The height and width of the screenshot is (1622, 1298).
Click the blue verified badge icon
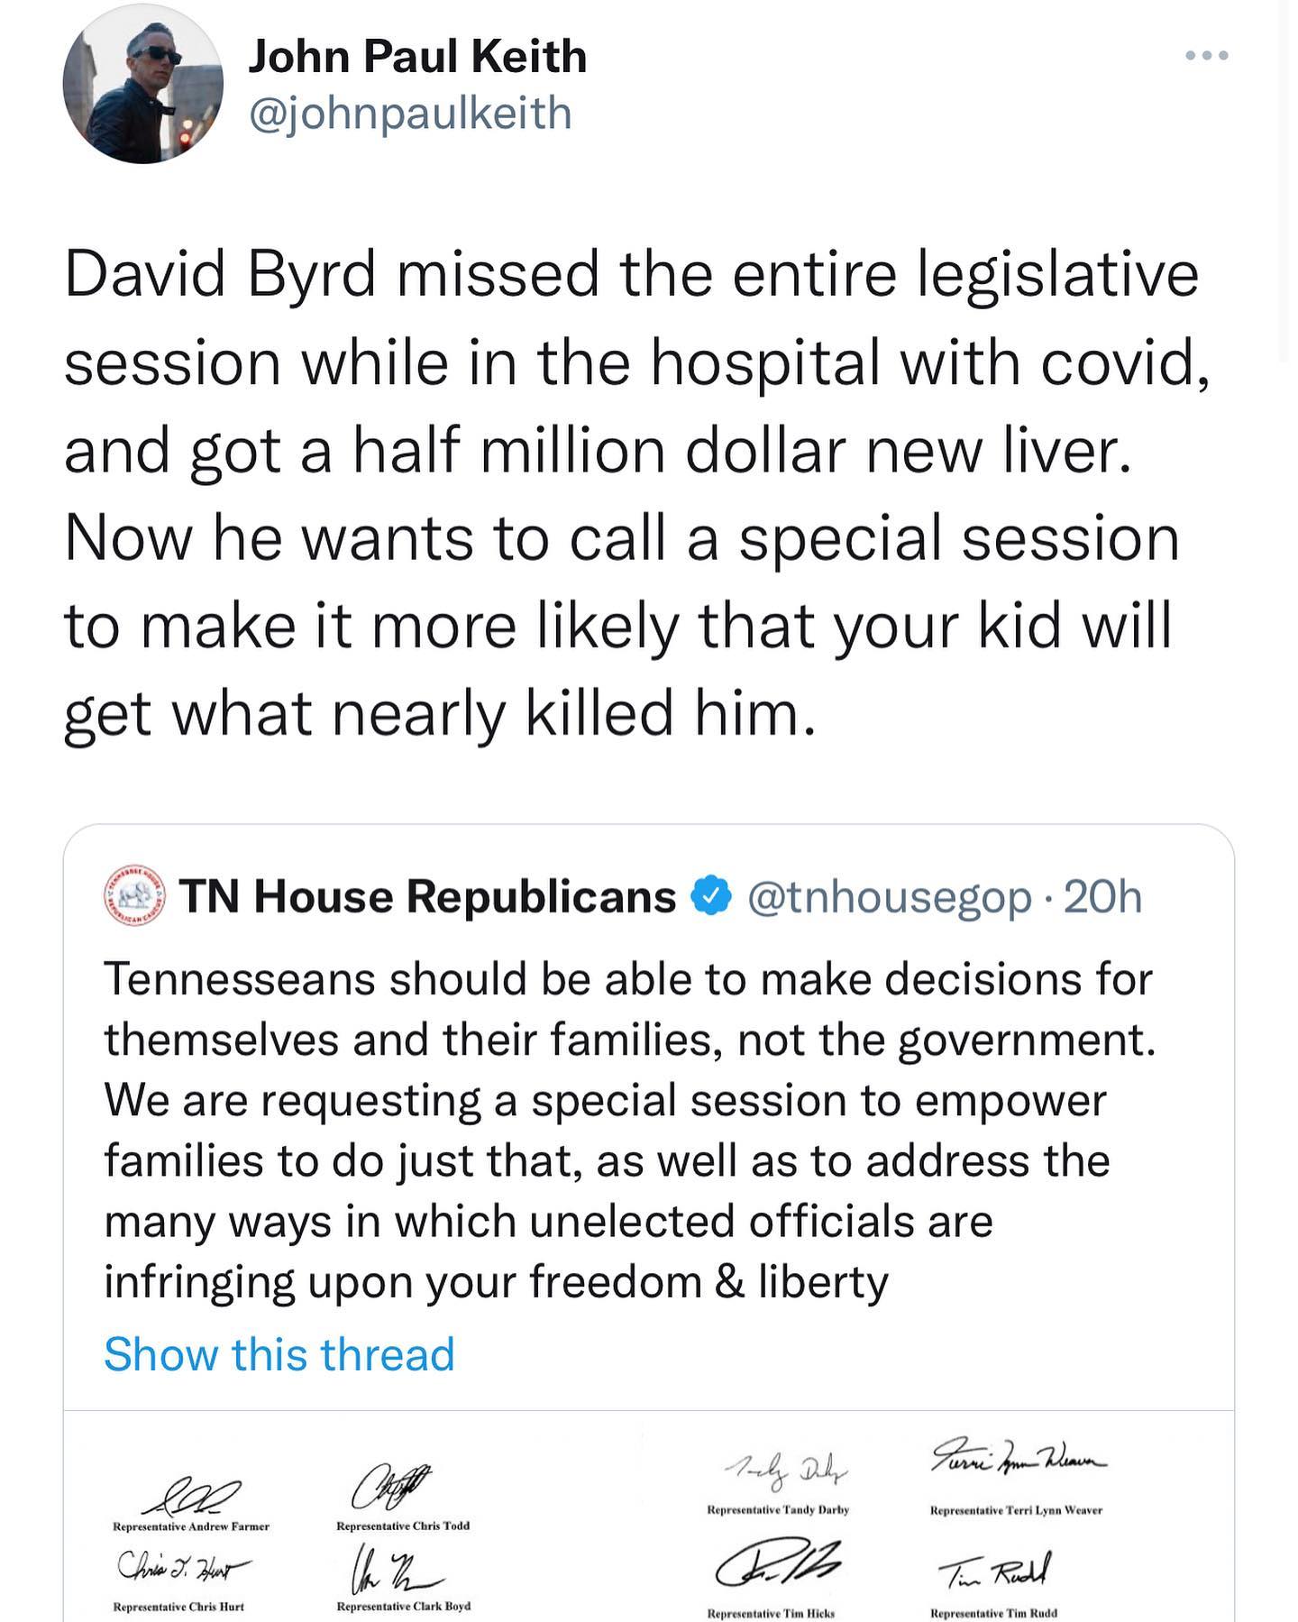point(711,896)
